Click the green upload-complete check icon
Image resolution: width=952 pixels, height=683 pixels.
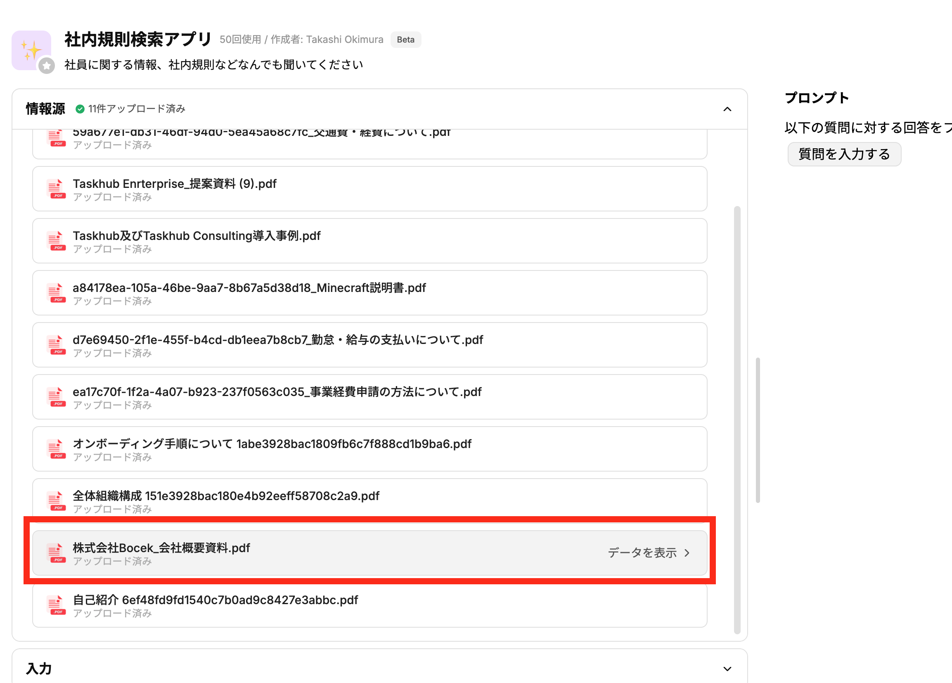80,109
